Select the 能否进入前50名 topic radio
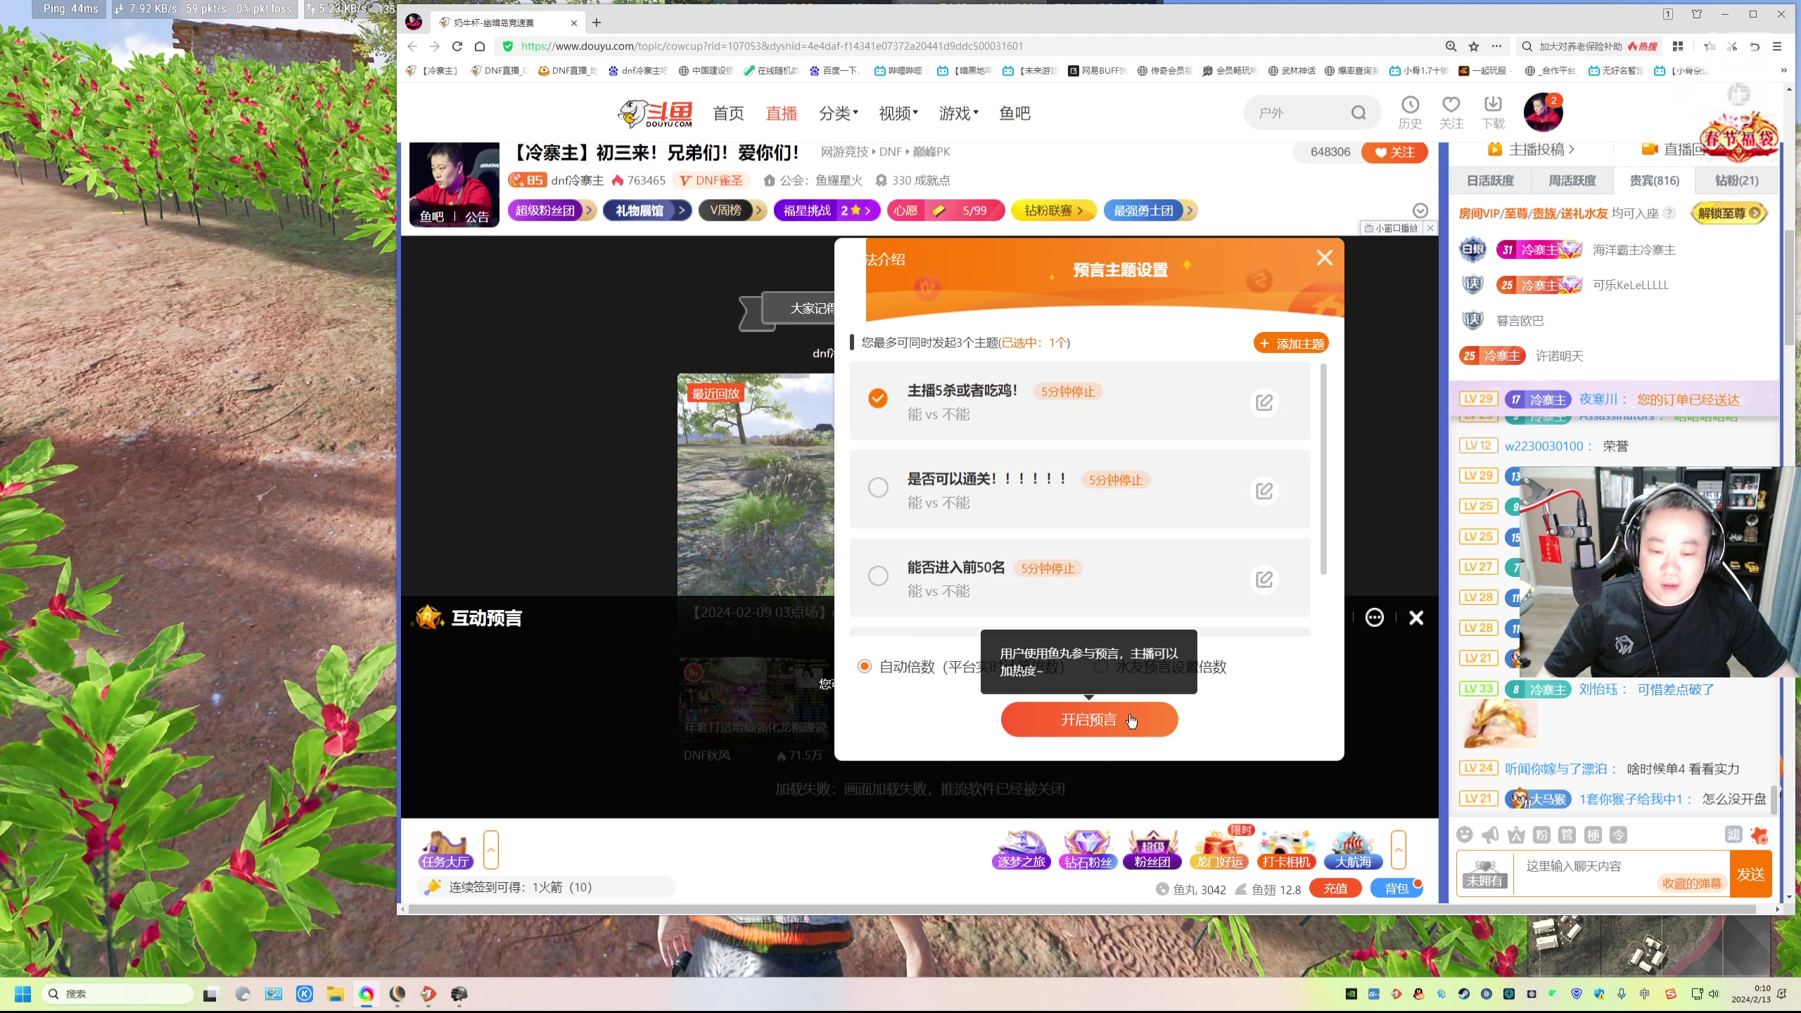 [878, 575]
